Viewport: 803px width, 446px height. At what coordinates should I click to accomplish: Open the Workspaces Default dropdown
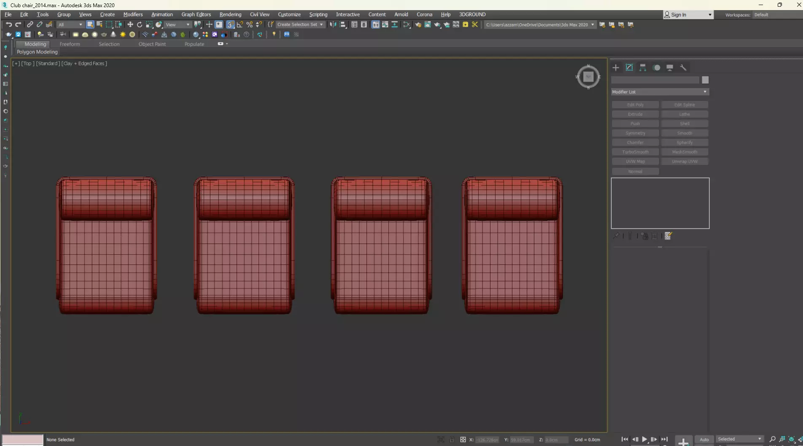pos(777,15)
